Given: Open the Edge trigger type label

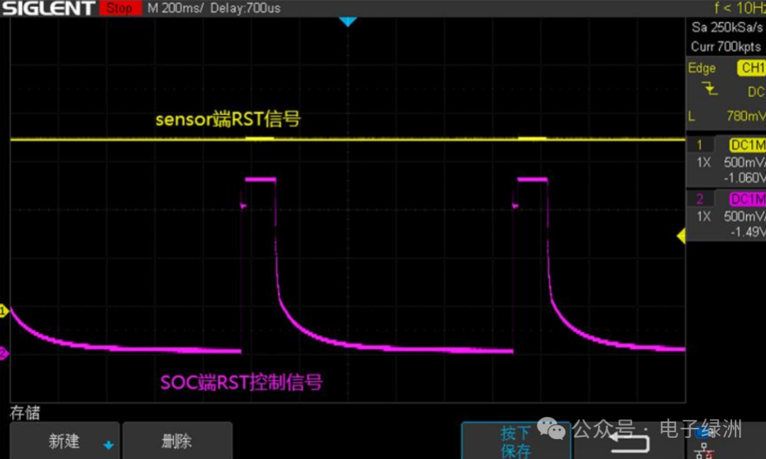Looking at the screenshot, I should coord(701,68).
